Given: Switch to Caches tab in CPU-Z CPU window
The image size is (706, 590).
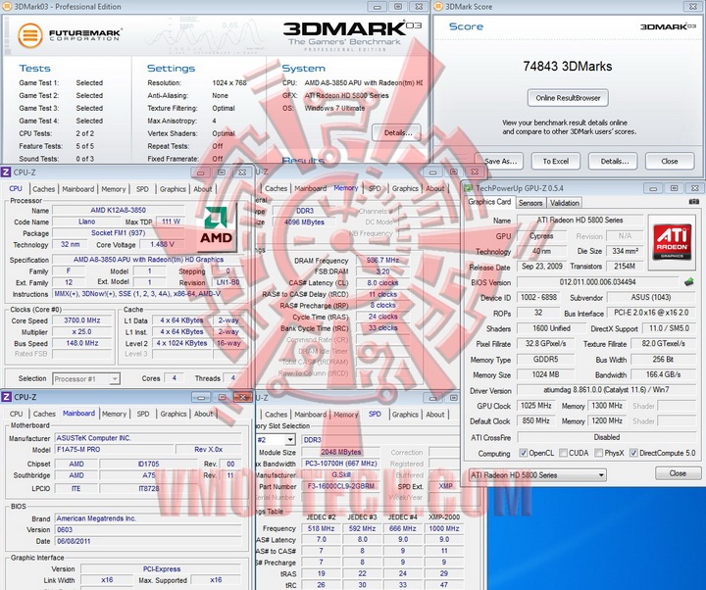Looking at the screenshot, I should 44,189.
